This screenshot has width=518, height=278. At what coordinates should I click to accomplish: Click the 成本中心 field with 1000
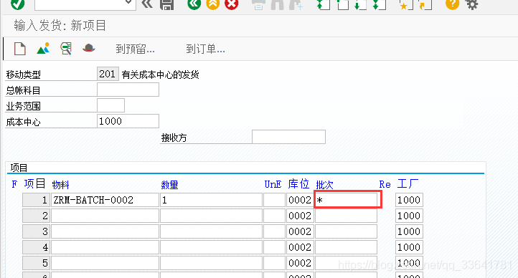pyautogui.click(x=128, y=121)
